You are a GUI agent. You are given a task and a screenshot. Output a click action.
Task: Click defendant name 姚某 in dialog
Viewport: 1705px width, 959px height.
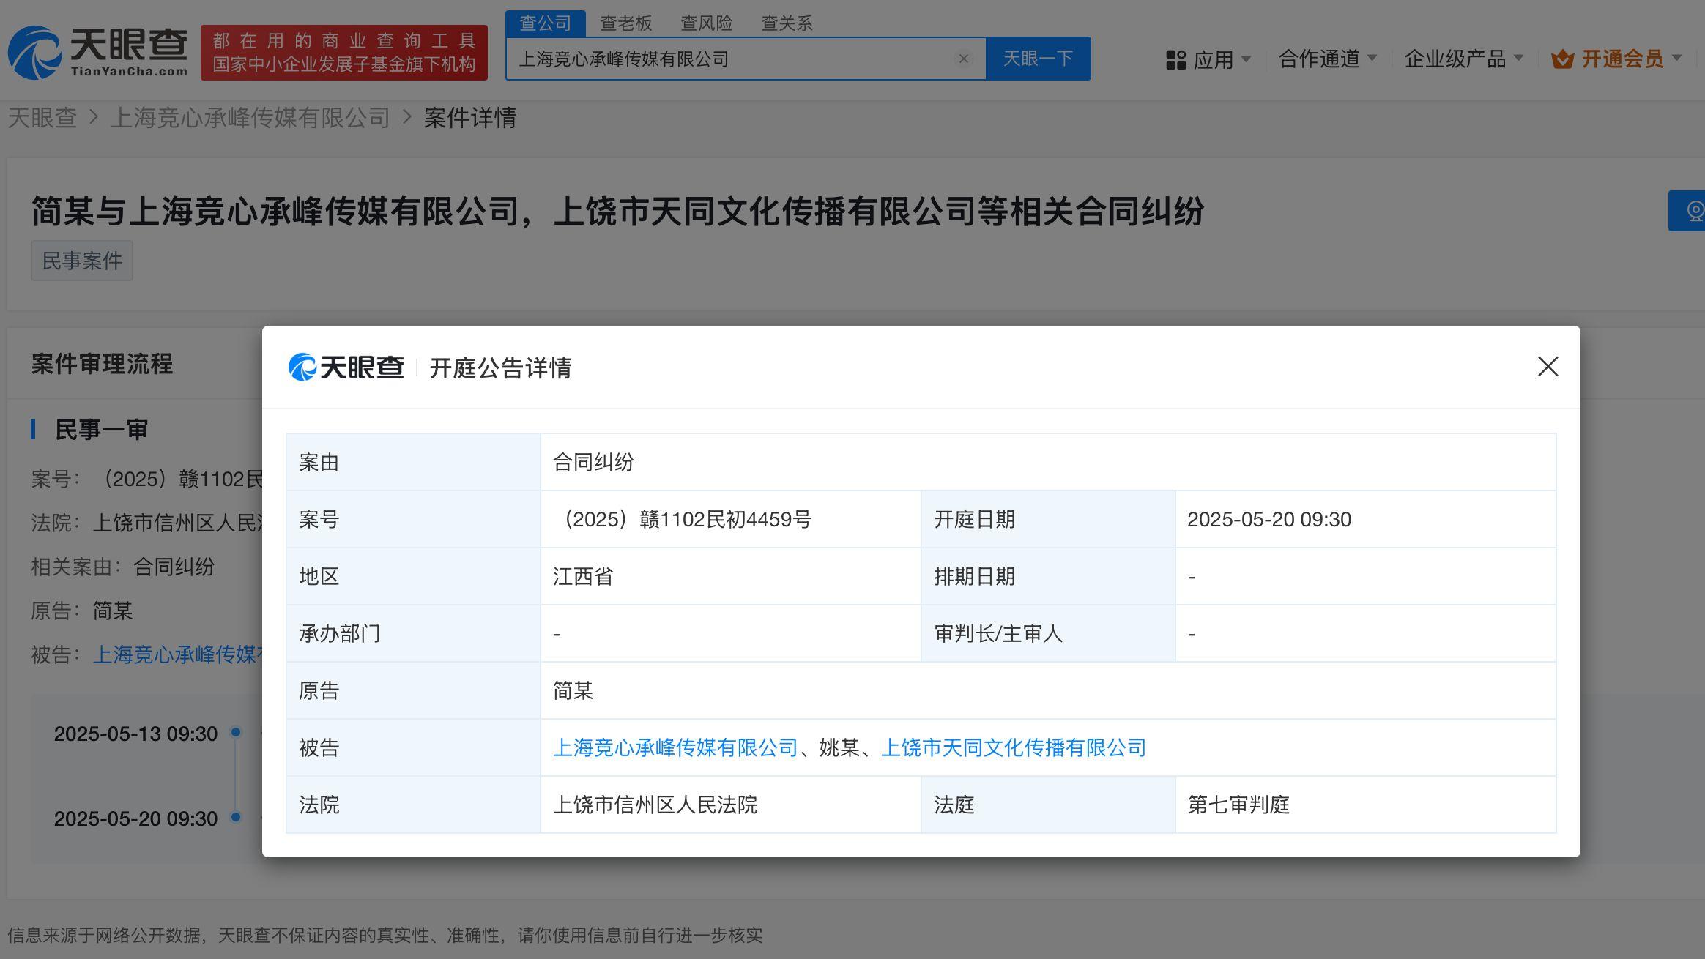click(839, 747)
